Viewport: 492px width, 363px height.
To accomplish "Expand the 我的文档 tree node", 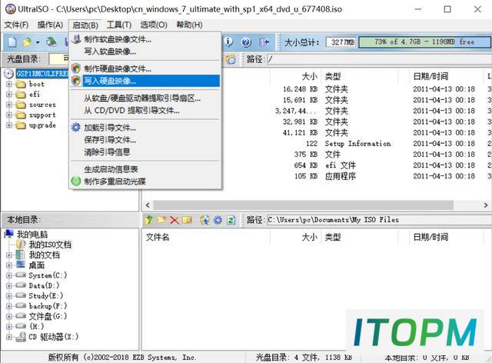I will point(8,255).
